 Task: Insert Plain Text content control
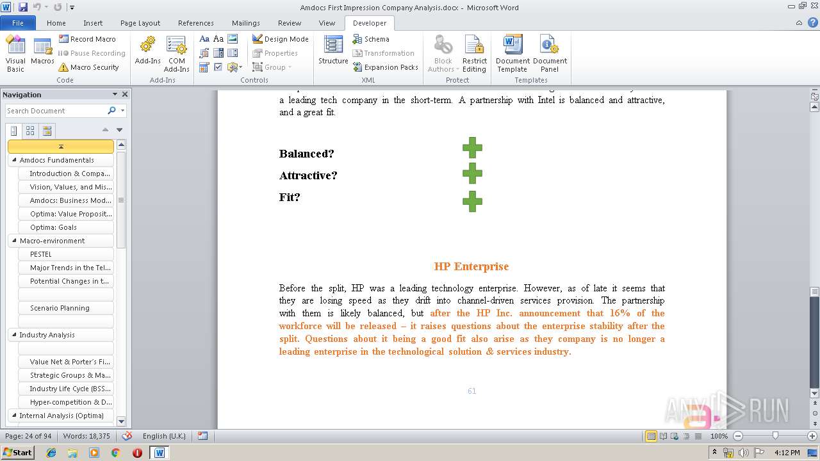218,39
